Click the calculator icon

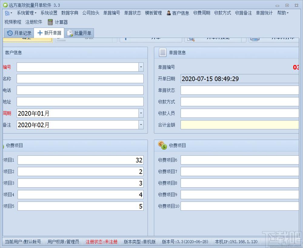point(50,22)
